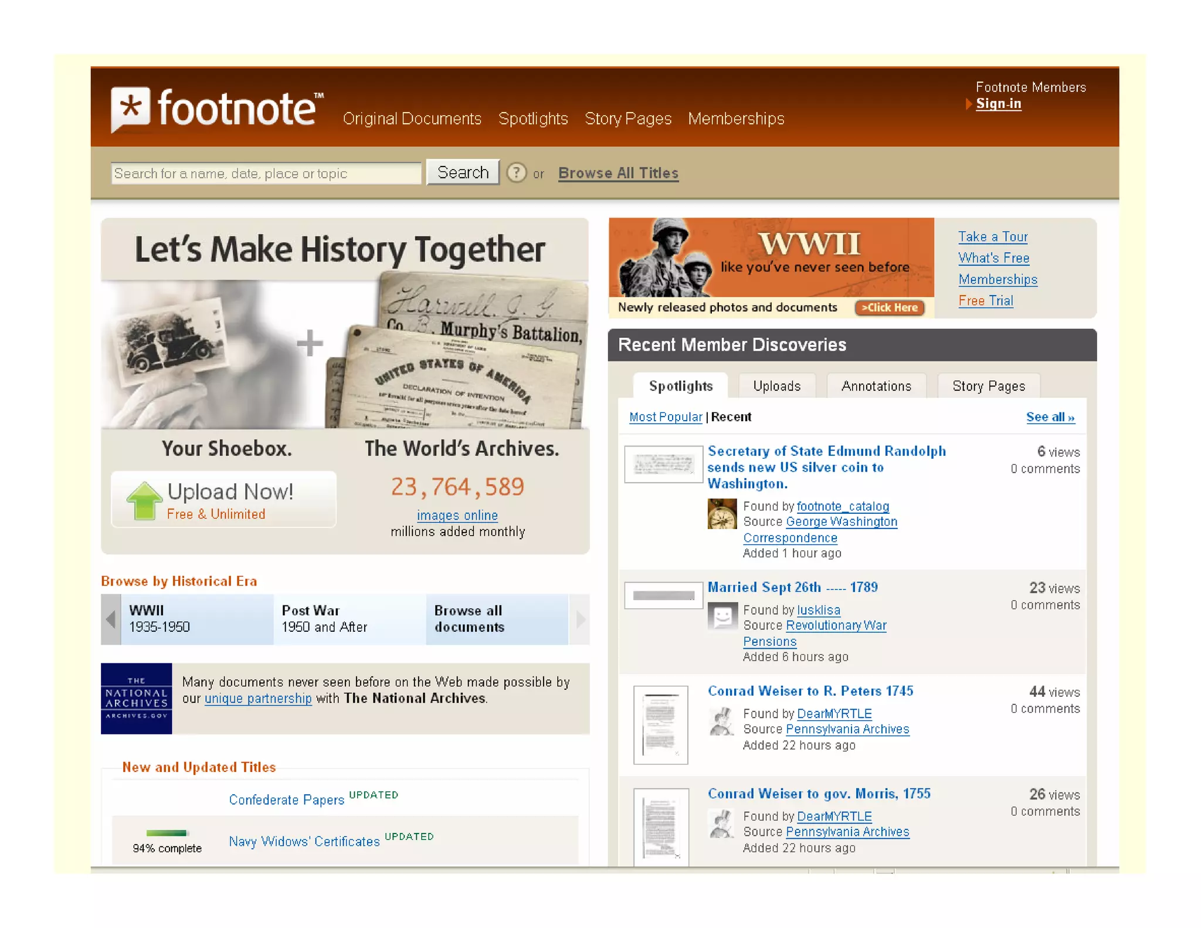
Task: Open Married Sept 26th 1789 spotlight
Action: click(x=792, y=587)
